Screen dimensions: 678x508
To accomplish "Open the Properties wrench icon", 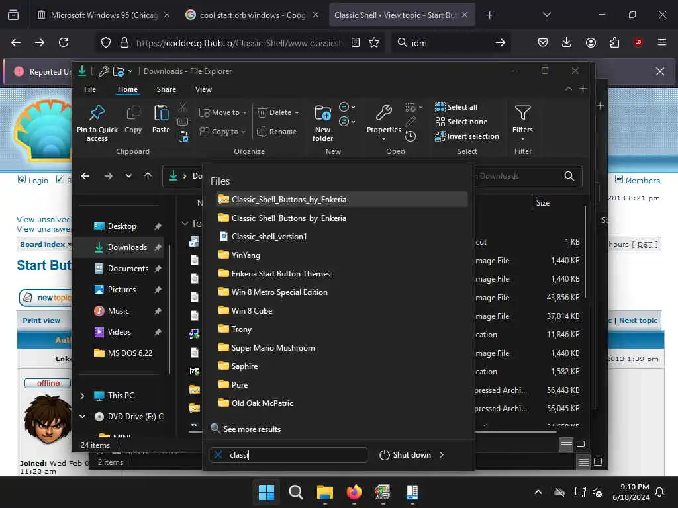I will coord(383,113).
